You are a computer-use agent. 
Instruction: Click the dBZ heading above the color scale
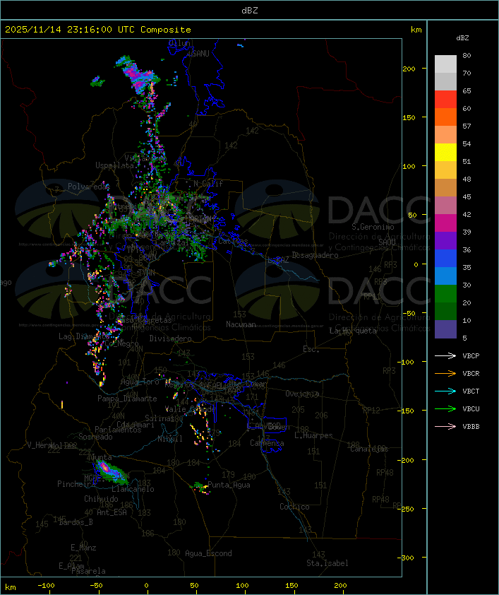point(462,38)
